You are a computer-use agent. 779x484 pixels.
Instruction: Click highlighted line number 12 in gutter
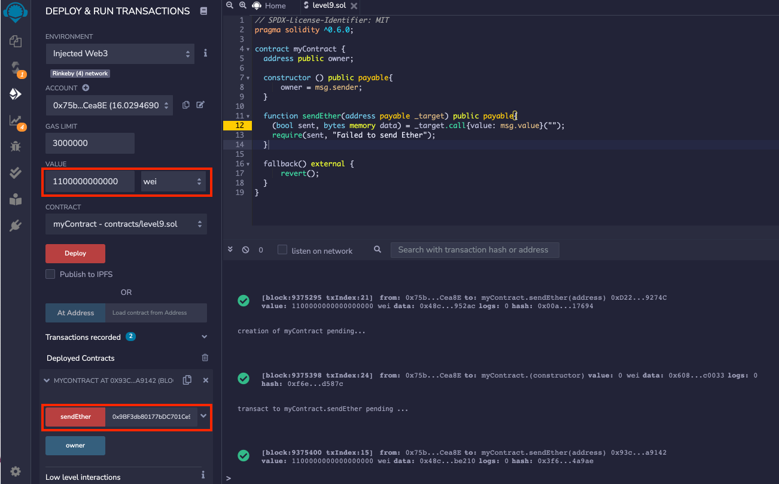pos(239,126)
